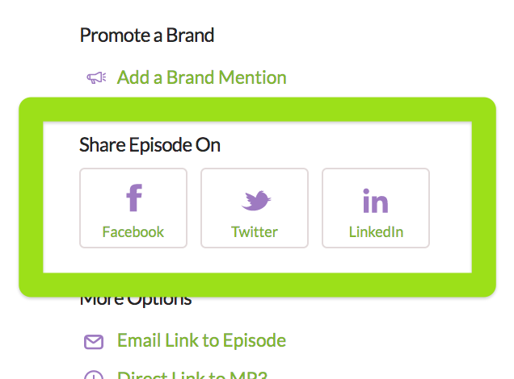
Task: Click the Twitter text label
Action: [x=255, y=232]
